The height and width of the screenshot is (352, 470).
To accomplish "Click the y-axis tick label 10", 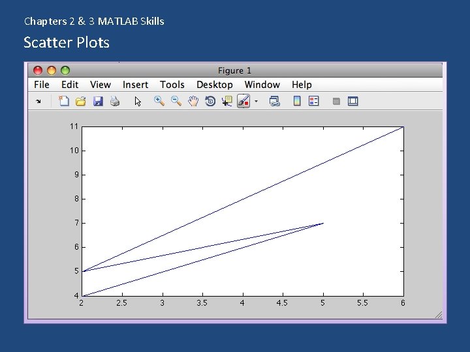I will (x=74, y=151).
